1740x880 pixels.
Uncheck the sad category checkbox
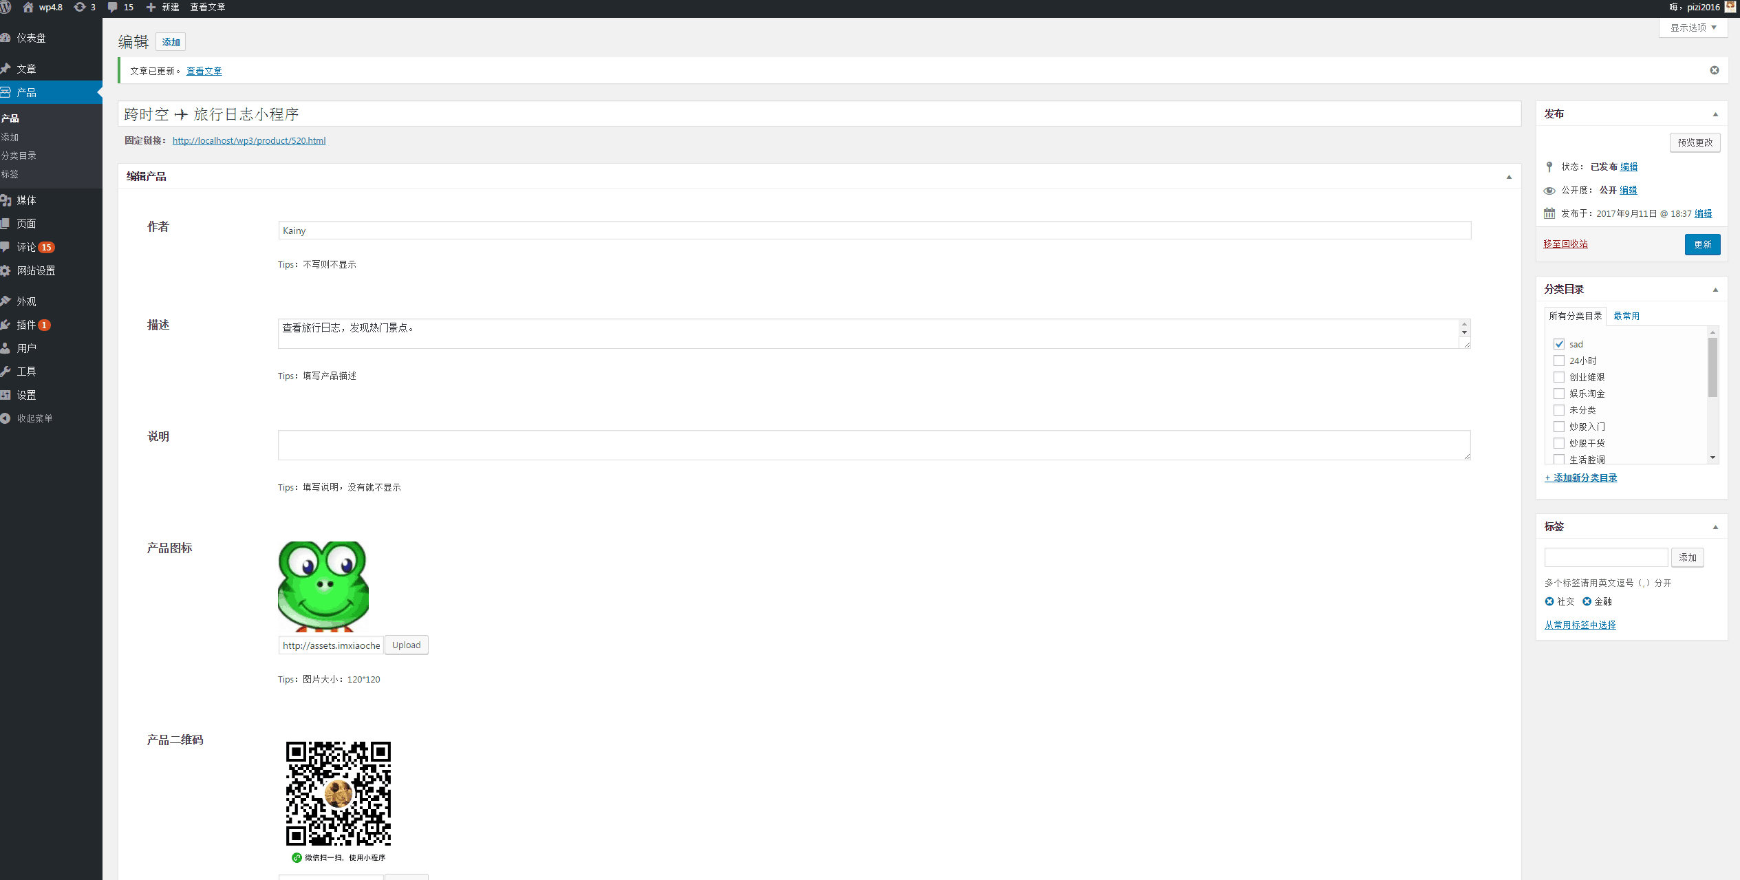point(1558,344)
